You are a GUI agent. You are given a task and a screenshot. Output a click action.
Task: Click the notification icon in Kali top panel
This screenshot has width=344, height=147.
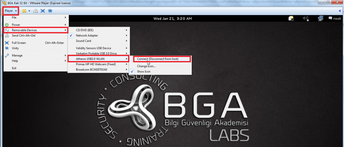click(x=291, y=18)
